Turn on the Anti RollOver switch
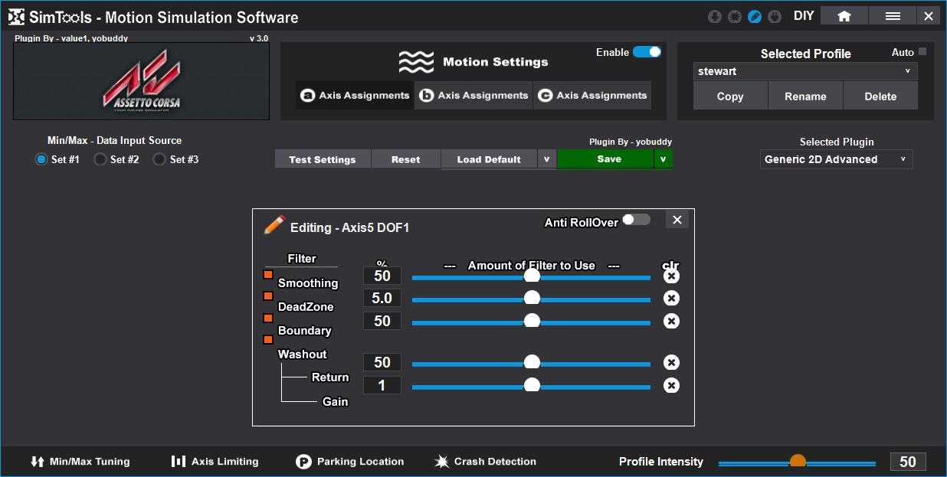The image size is (947, 477). [x=636, y=220]
